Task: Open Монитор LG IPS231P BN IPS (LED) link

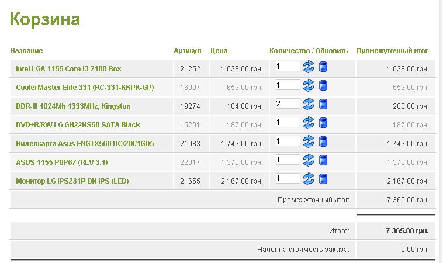Action: (72, 181)
